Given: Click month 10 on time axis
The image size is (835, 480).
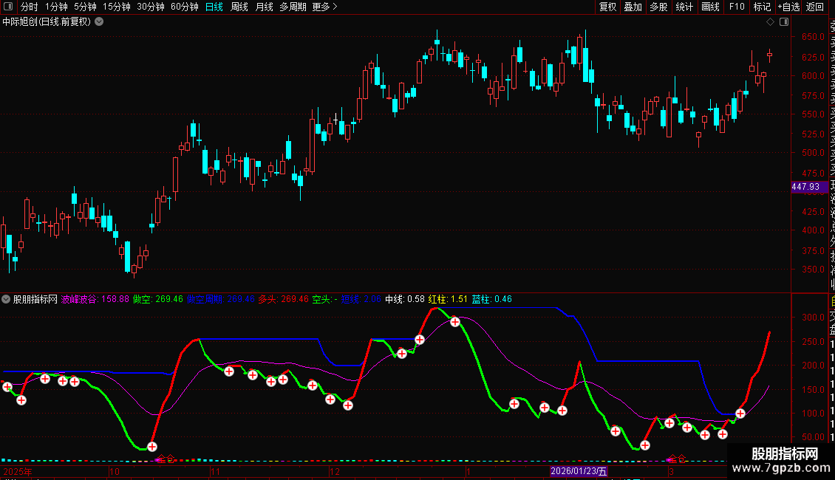Looking at the screenshot, I should coord(115,471).
